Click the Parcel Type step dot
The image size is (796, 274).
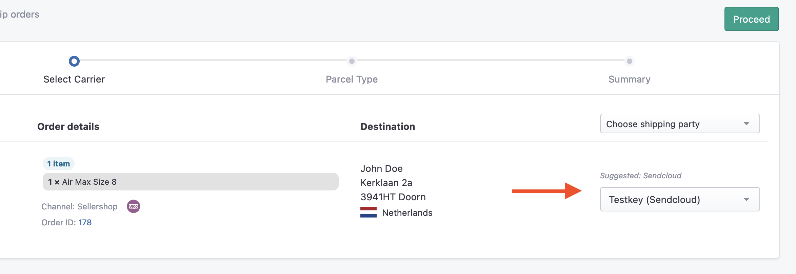[x=352, y=61]
